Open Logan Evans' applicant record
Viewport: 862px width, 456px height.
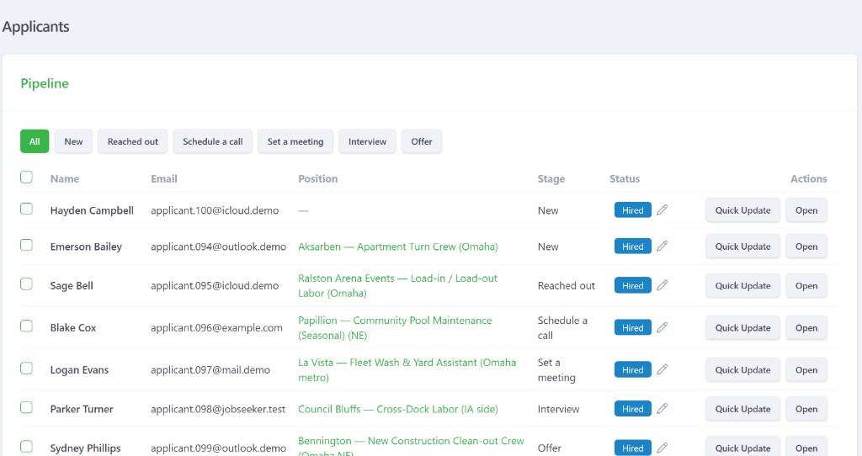(x=806, y=370)
